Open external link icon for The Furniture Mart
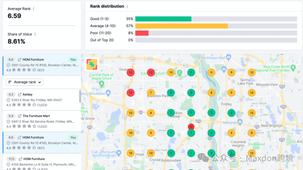Viewport: 303px width, 170px height. pyautogui.click(x=20, y=116)
